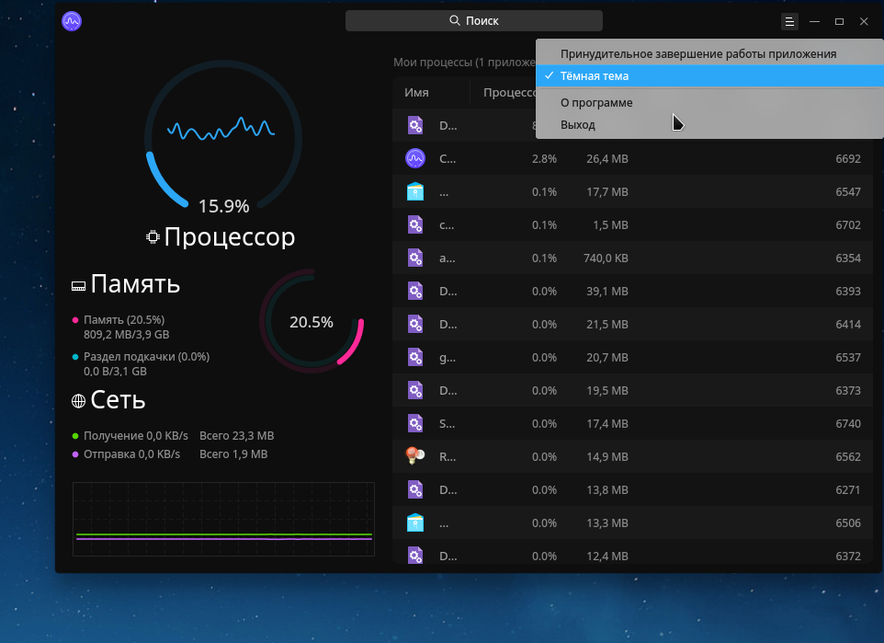Click memory value 740,0 KB
This screenshot has width=884, height=643.
click(x=606, y=258)
